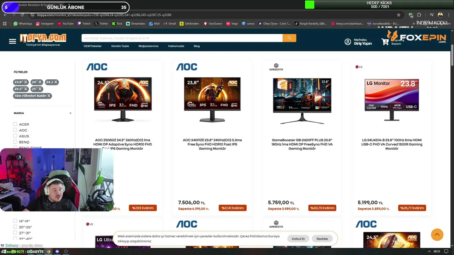Click the bookmark star in address bar
The height and width of the screenshot is (255, 454).
click(399, 15)
